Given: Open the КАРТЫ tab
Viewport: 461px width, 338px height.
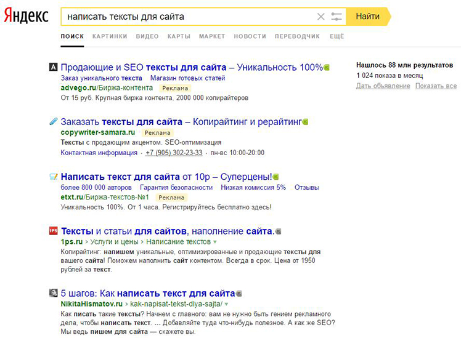Looking at the screenshot, I should [179, 36].
